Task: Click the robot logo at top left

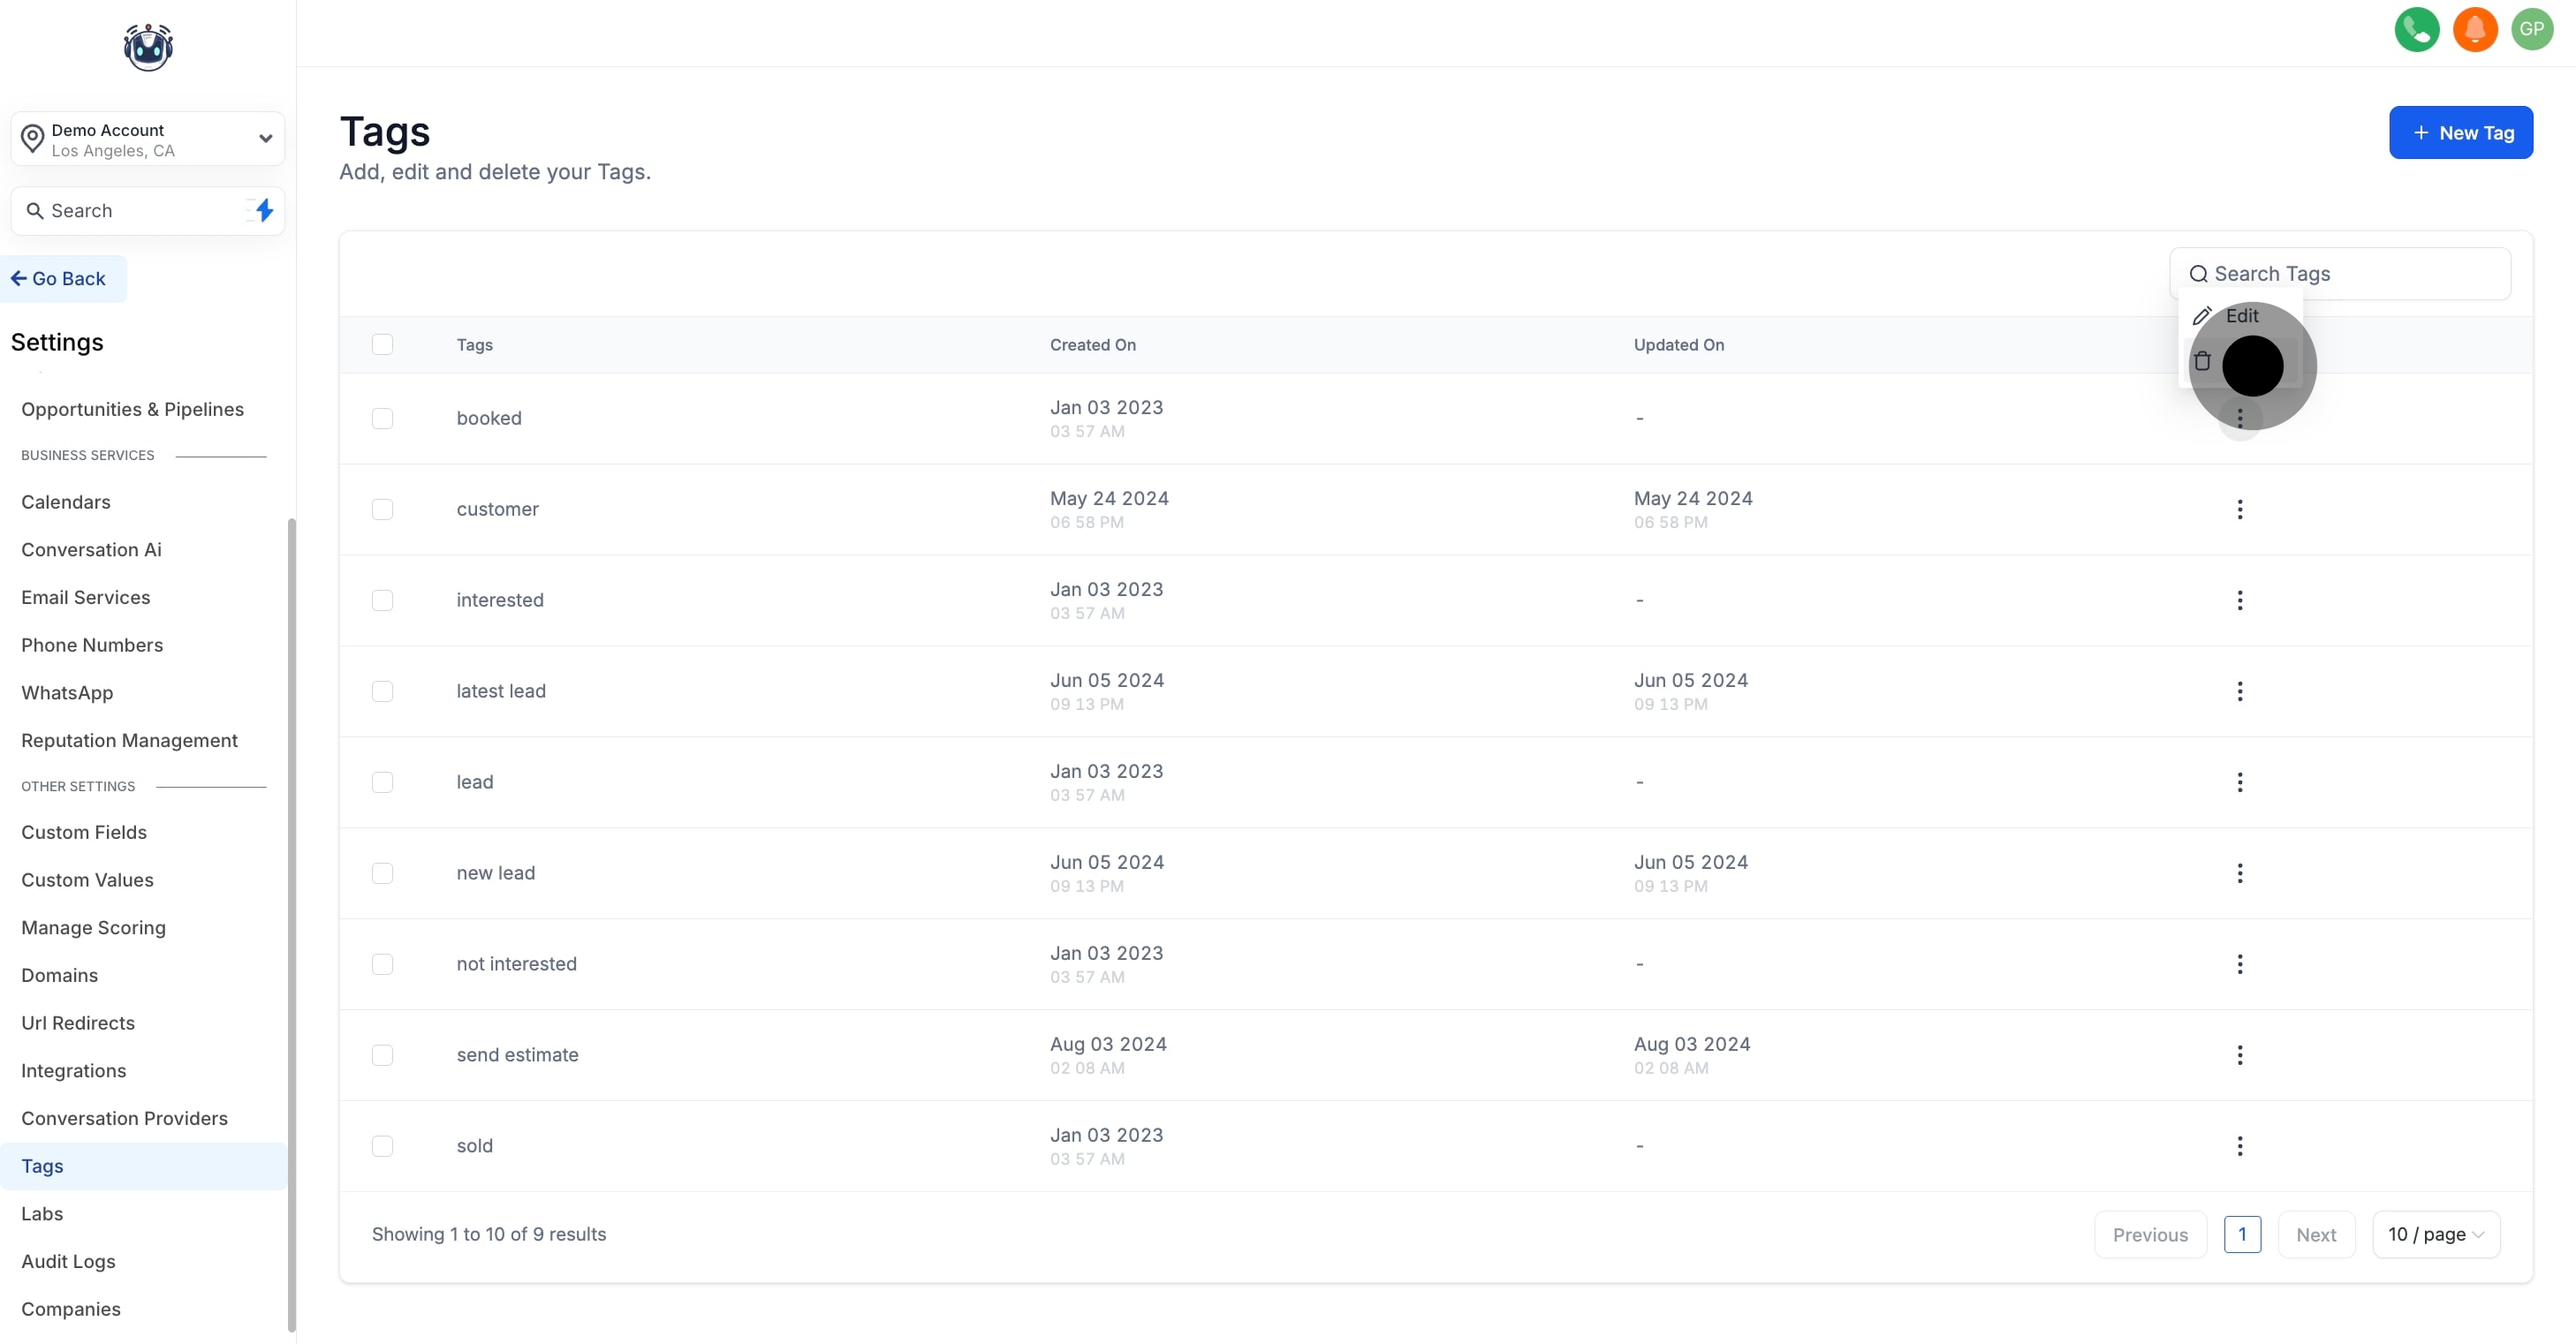Action: tap(148, 47)
